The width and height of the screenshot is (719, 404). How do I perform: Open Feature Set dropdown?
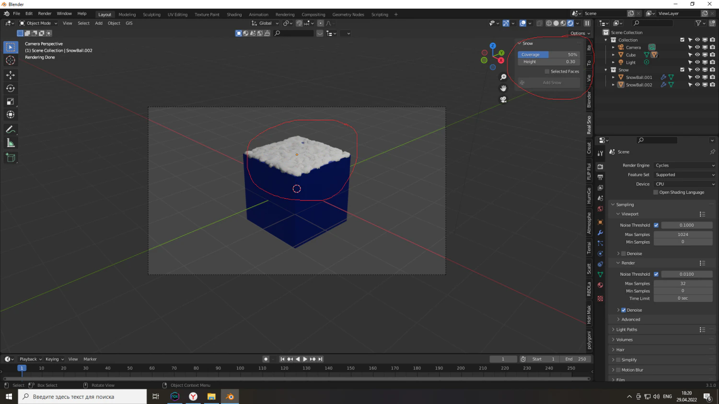click(685, 175)
